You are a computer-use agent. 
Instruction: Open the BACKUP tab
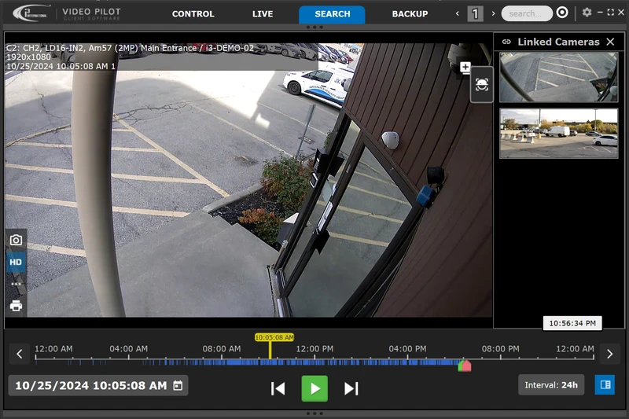click(410, 14)
